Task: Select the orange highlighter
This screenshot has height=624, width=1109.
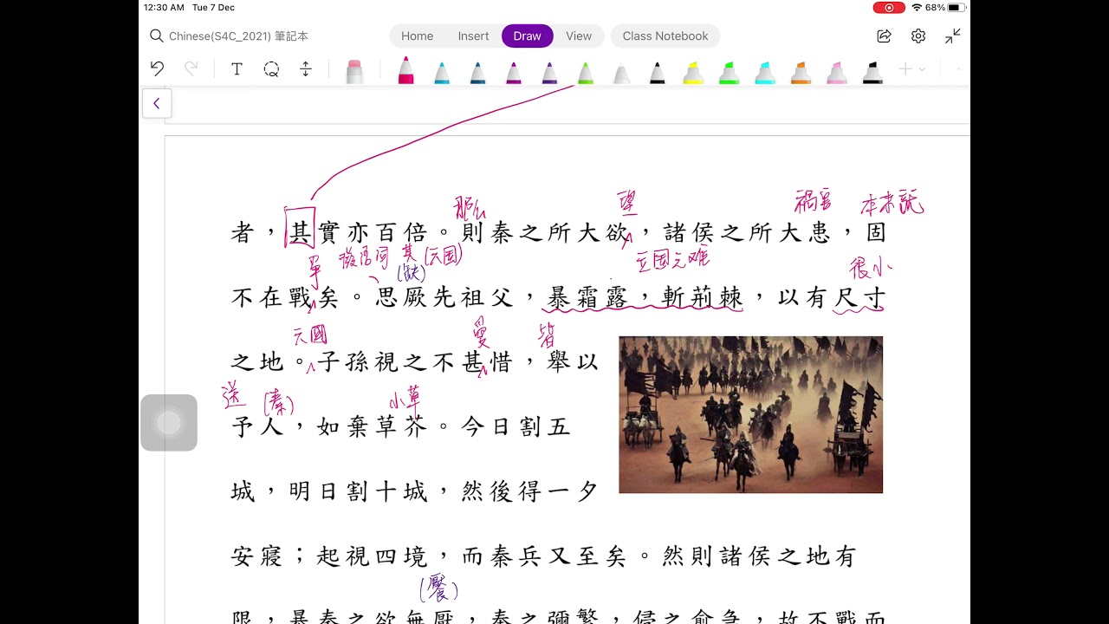Action: point(801,73)
